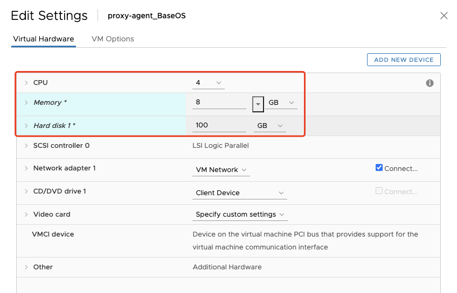Click the CPU info icon
The height and width of the screenshot is (293, 457).
[x=430, y=83]
